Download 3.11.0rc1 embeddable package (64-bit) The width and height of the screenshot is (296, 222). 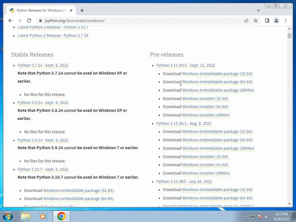(x=217, y=140)
